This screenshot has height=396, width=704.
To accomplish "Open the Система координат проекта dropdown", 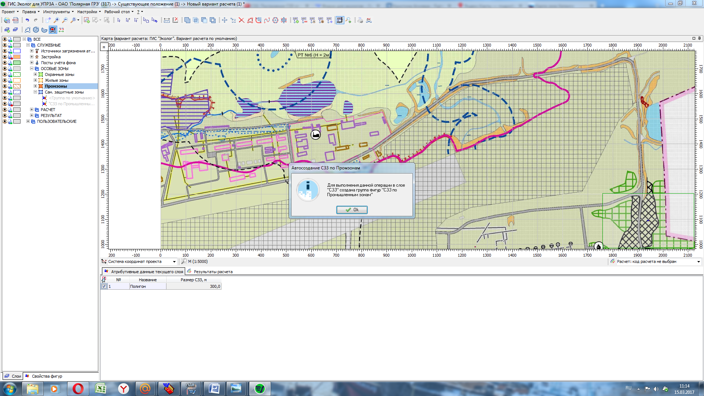I will (x=174, y=262).
